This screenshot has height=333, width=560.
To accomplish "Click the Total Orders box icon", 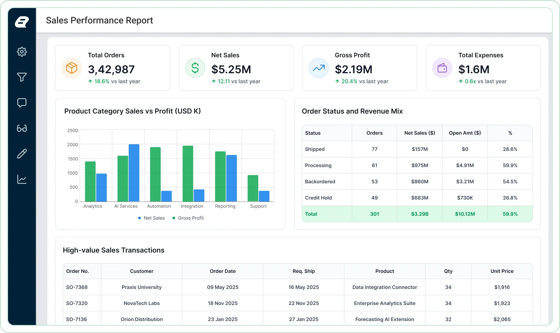I will (72, 68).
